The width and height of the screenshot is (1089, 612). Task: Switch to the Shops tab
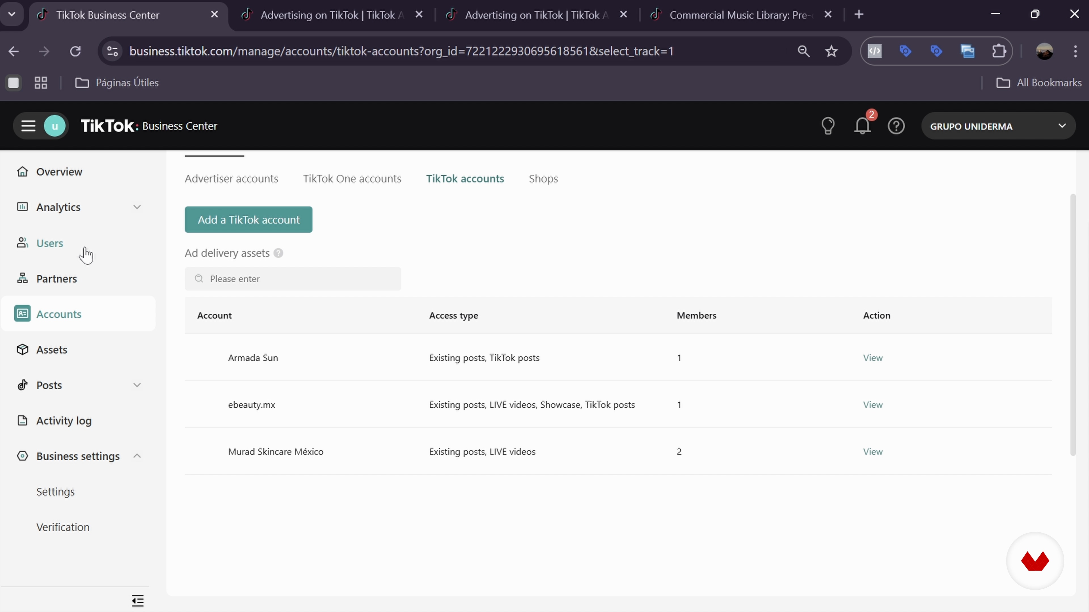click(543, 178)
